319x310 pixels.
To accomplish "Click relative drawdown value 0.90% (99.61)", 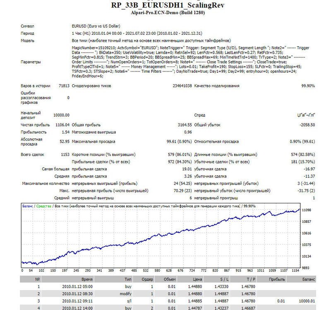I will [x=302, y=141].
